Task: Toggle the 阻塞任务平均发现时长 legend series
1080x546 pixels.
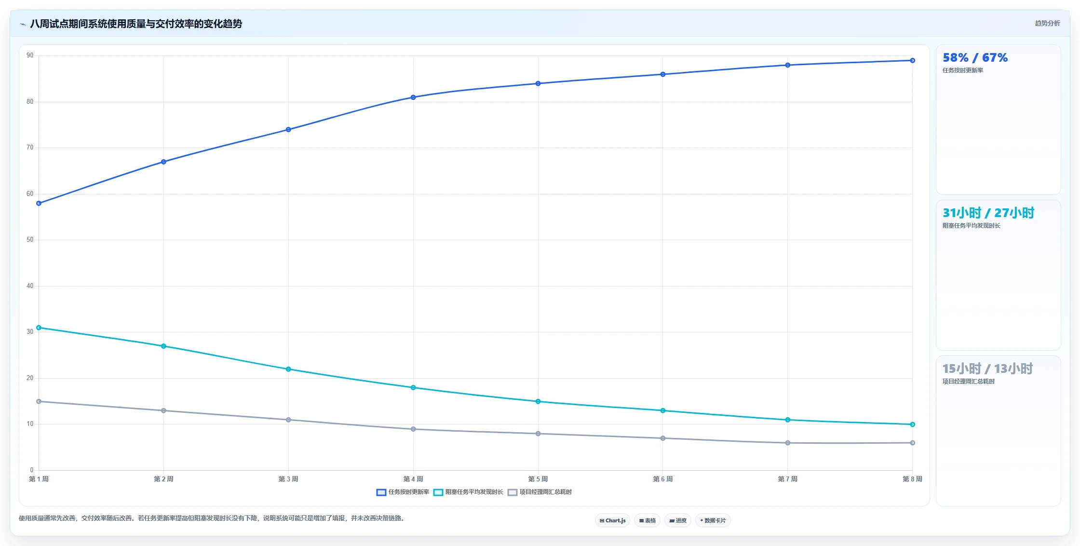Action: pos(468,492)
